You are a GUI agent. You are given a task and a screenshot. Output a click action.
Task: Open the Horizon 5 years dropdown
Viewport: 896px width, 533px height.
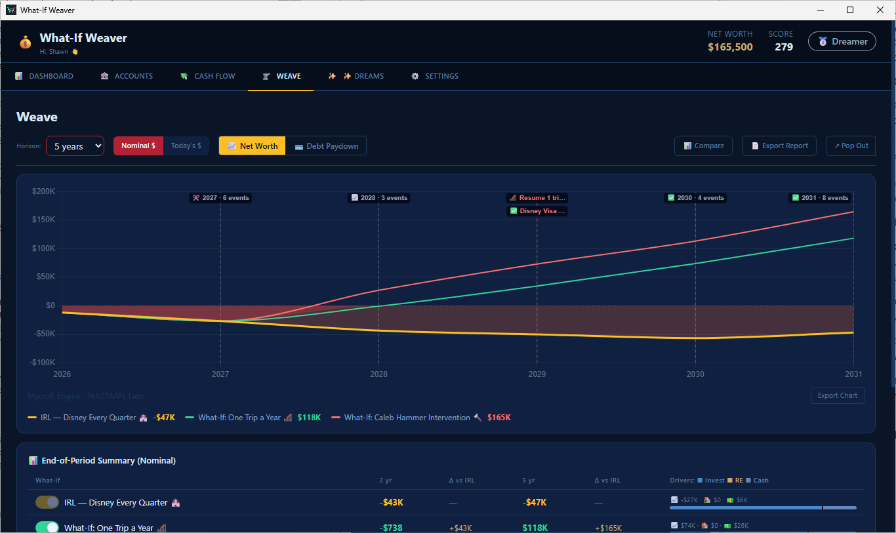75,146
